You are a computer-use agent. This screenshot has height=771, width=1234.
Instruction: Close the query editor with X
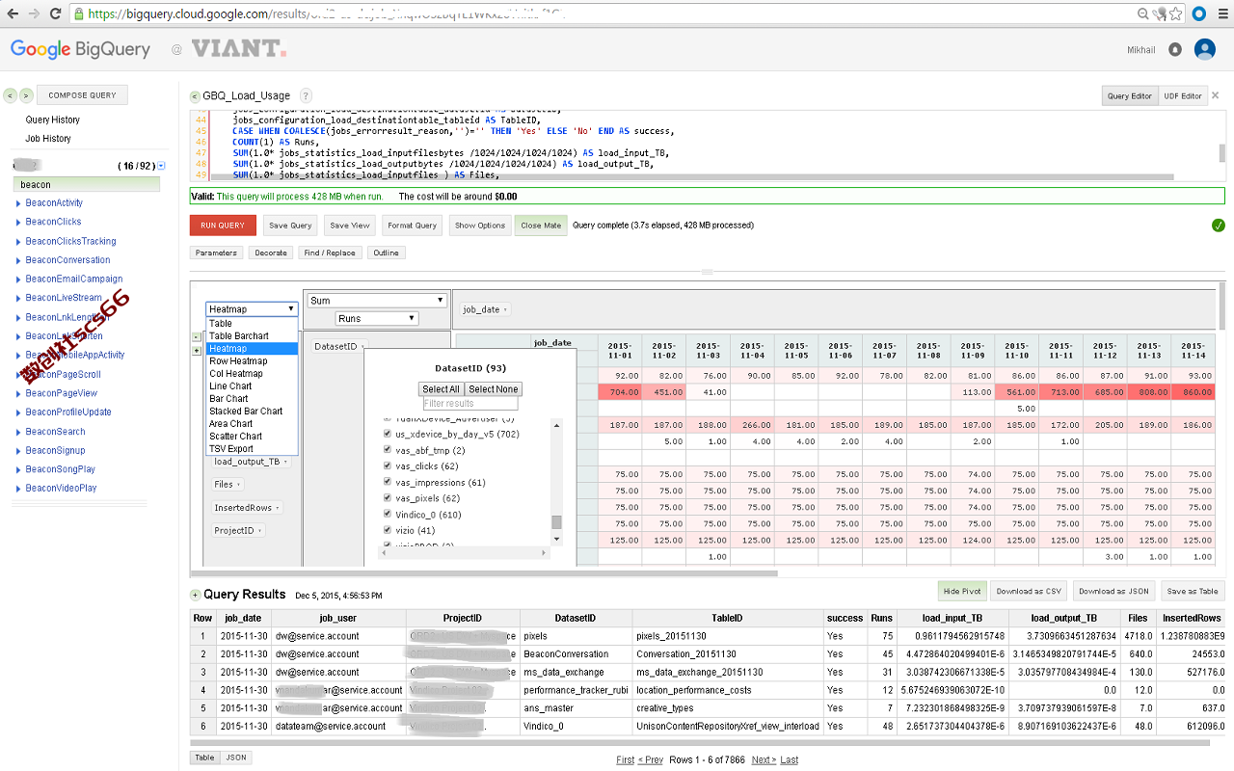click(x=1216, y=95)
